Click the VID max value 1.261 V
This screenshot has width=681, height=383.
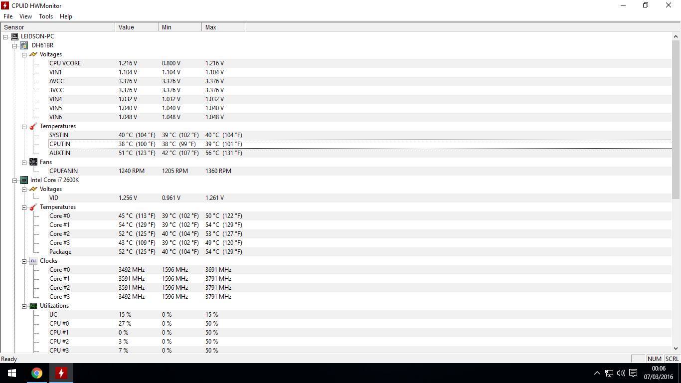point(214,198)
